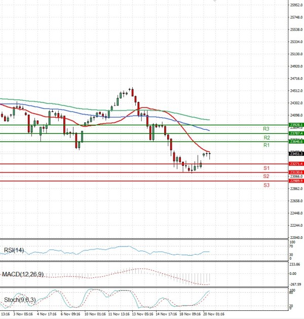304x319 pixels.
Task: Open the MACD(12,26,9) indicator label
Action: pyautogui.click(x=22, y=274)
